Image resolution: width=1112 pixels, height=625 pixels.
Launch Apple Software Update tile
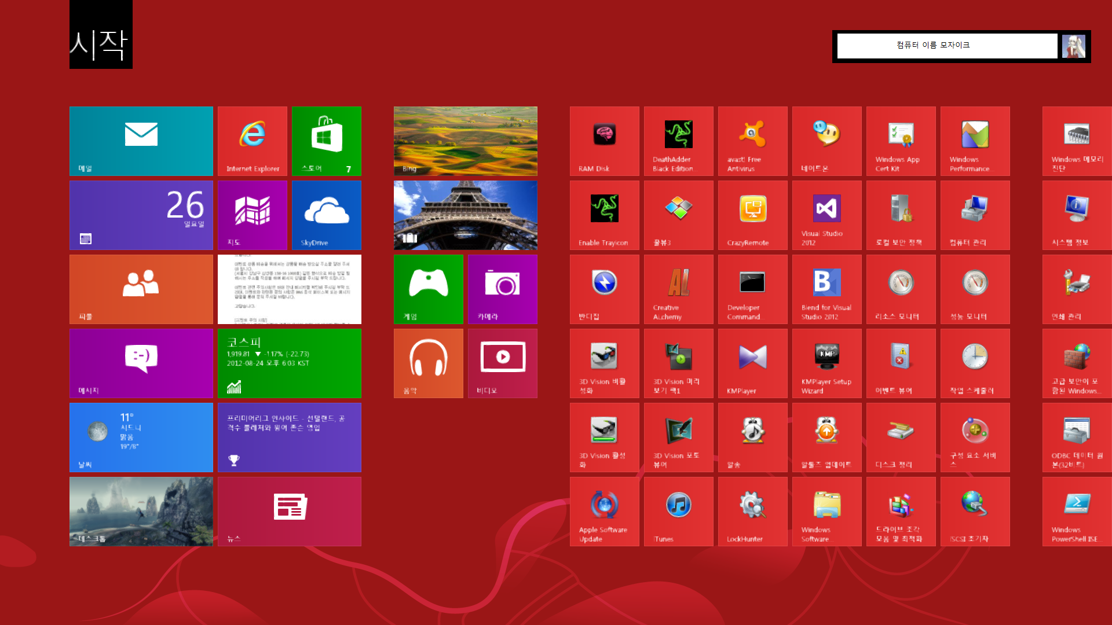(605, 512)
